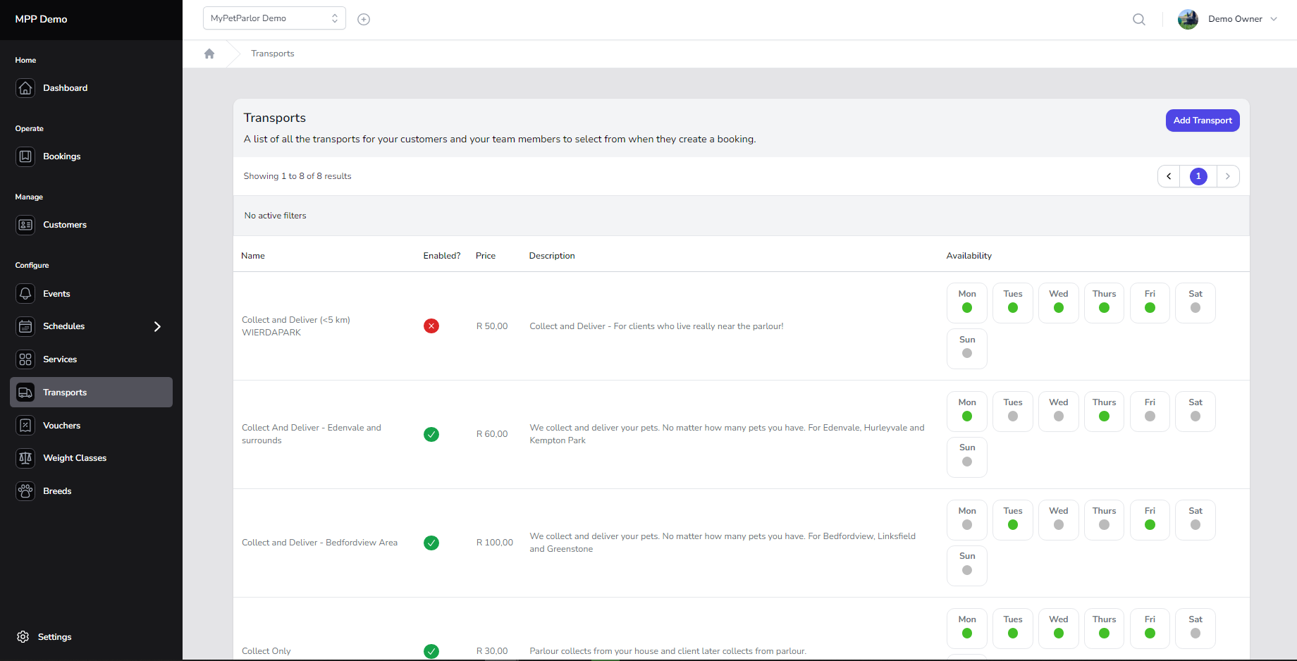Click the R 100,00 price cell
This screenshot has height=661, width=1297.
(x=495, y=543)
